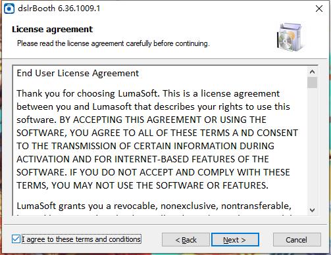
Task: Cancel the dslrBooth installation
Action: (x=297, y=240)
